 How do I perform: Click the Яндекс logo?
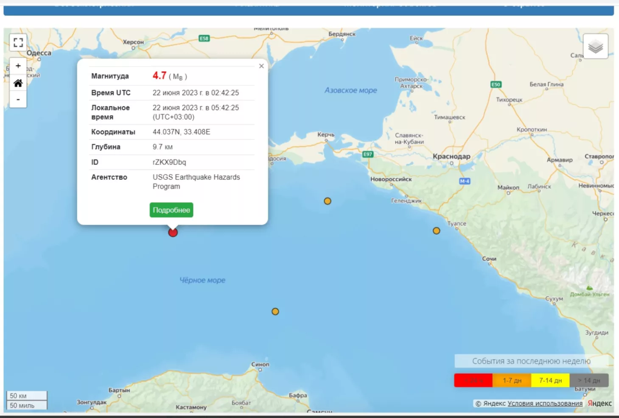click(599, 404)
